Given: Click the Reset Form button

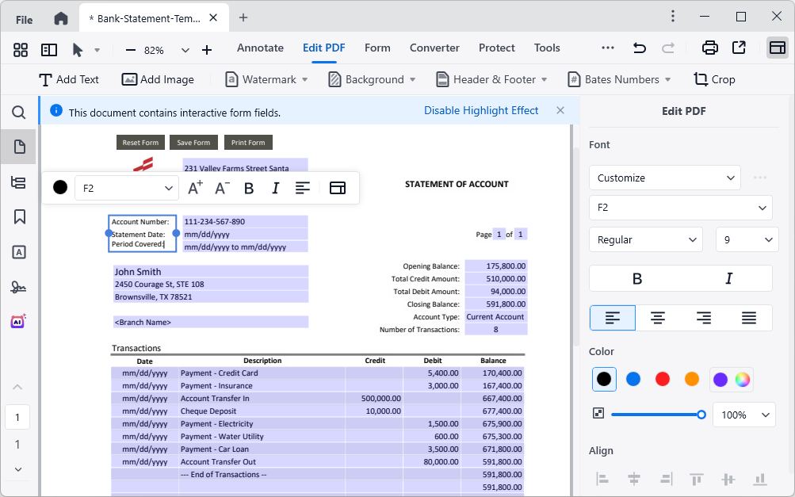Looking at the screenshot, I should tap(140, 142).
